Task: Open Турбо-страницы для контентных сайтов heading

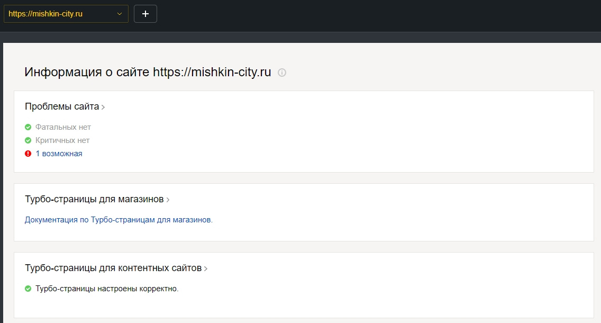Action: 113,268
